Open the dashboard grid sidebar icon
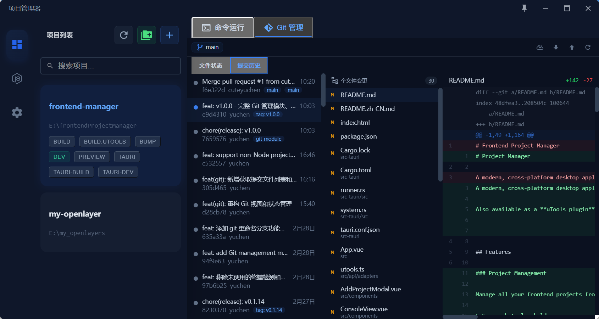 click(x=17, y=44)
